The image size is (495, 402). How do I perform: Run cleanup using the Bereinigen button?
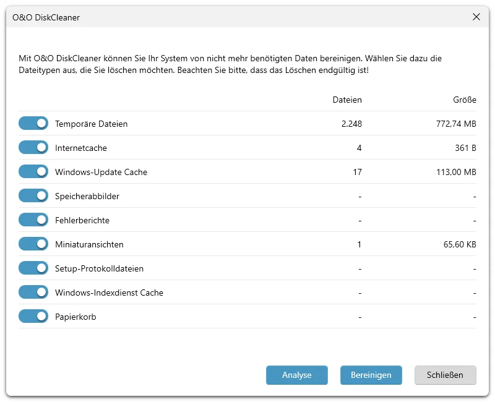click(x=371, y=375)
